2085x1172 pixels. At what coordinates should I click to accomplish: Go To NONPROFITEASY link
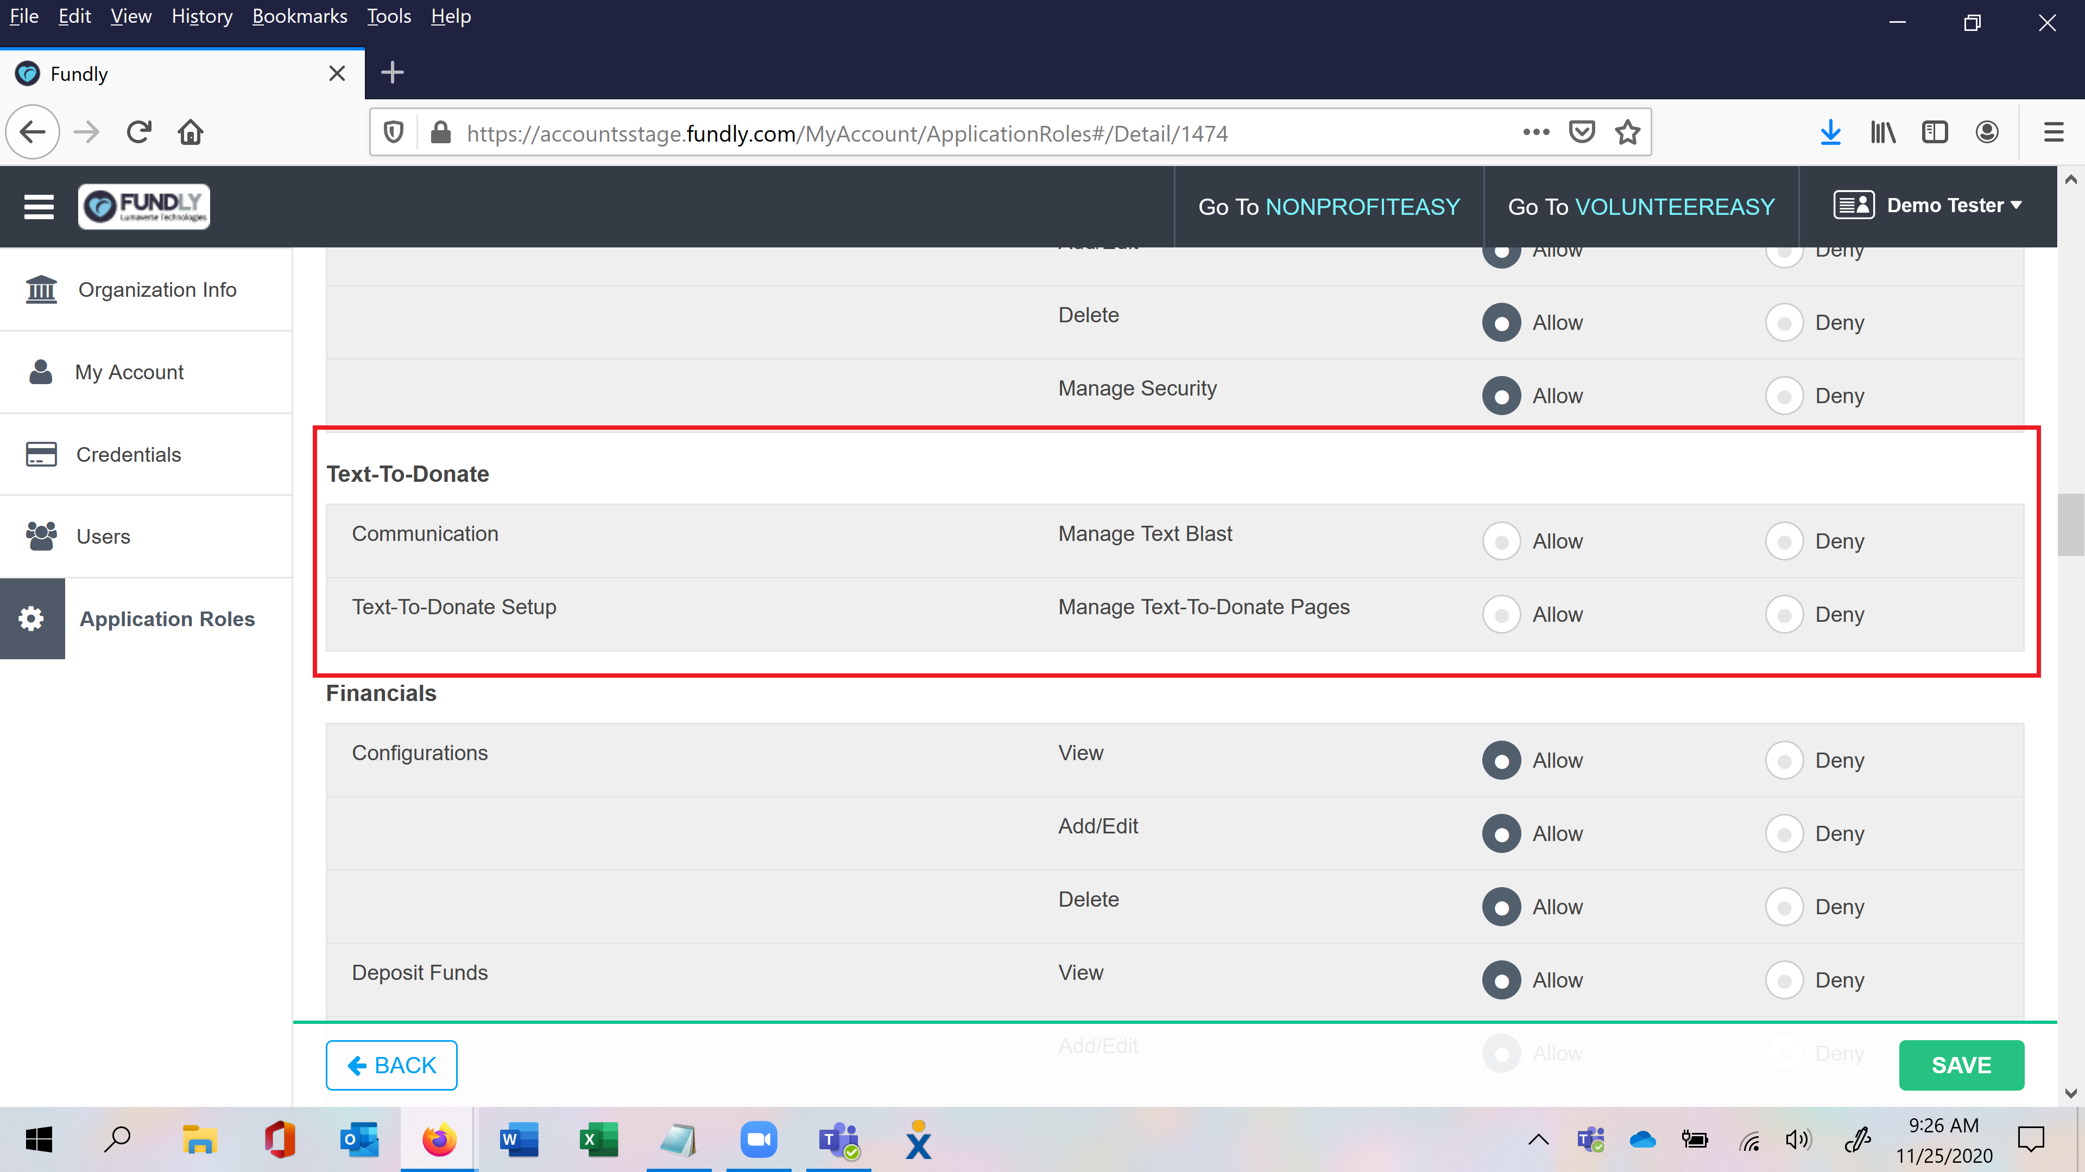pos(1329,207)
